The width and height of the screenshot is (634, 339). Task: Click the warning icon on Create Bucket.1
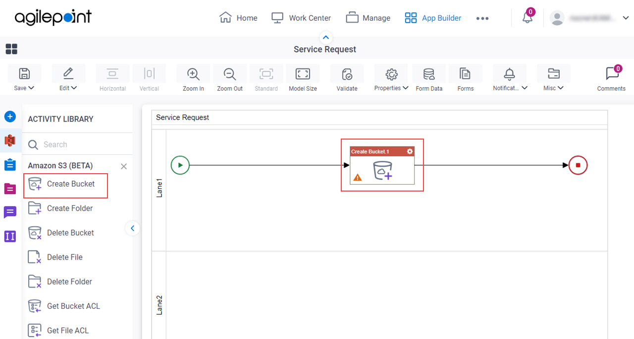357,177
